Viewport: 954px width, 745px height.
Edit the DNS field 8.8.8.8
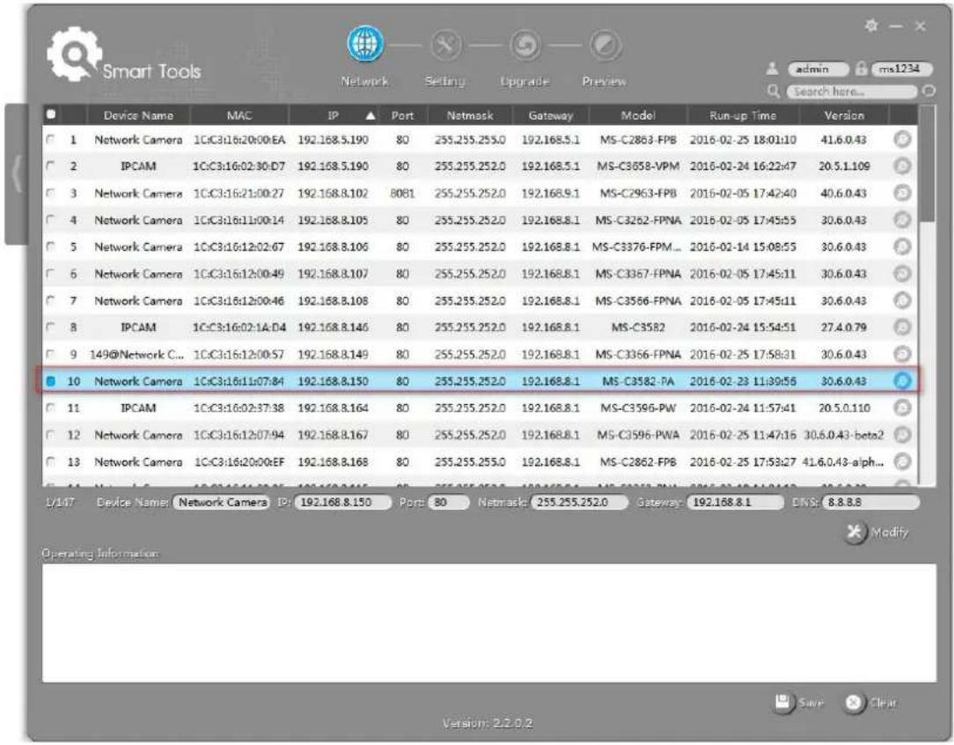(x=871, y=502)
